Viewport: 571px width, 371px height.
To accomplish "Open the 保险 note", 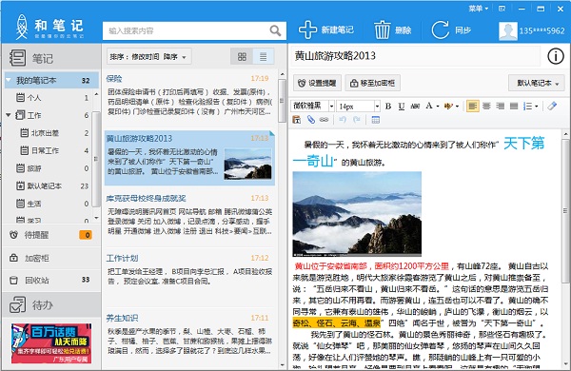I will pyautogui.click(x=189, y=95).
